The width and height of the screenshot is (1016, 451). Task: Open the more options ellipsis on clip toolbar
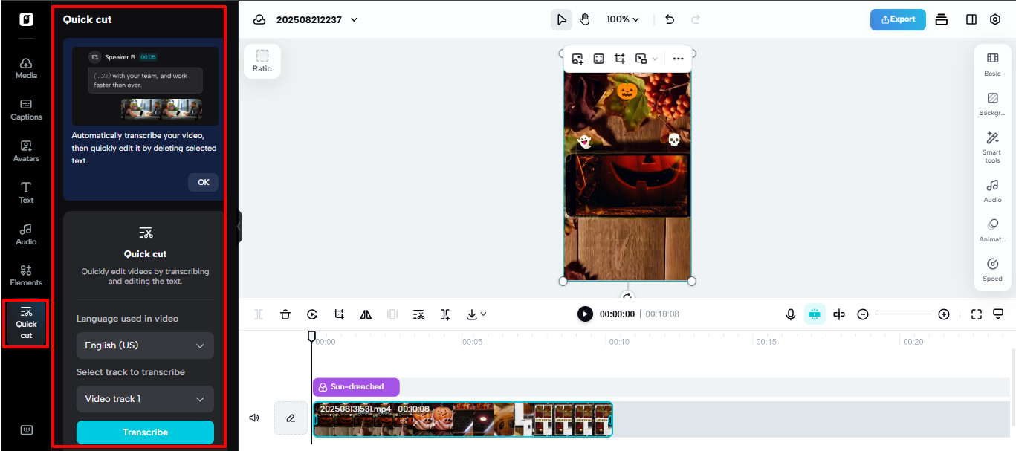point(678,59)
